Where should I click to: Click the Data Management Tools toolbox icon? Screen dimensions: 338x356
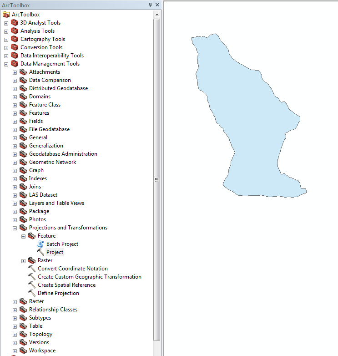[15, 64]
